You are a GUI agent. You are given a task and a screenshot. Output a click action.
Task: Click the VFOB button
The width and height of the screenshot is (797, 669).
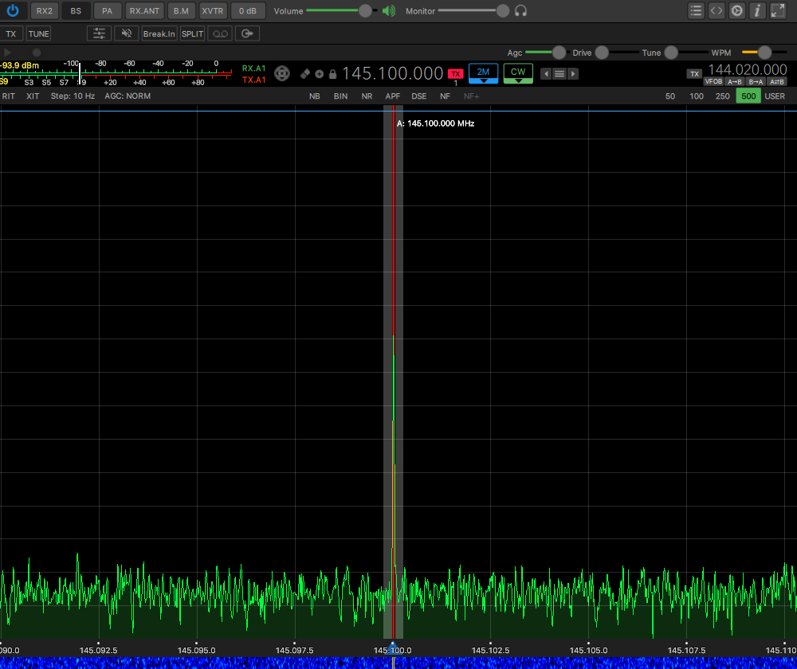click(713, 82)
